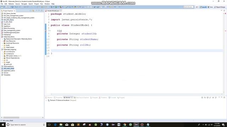Switch to the Console tab

pos(112,97)
